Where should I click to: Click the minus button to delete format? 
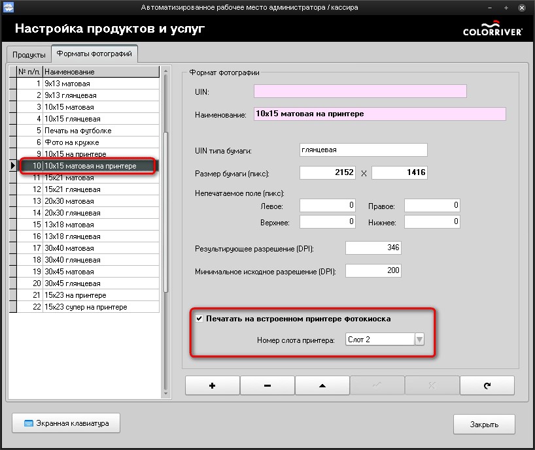267,385
